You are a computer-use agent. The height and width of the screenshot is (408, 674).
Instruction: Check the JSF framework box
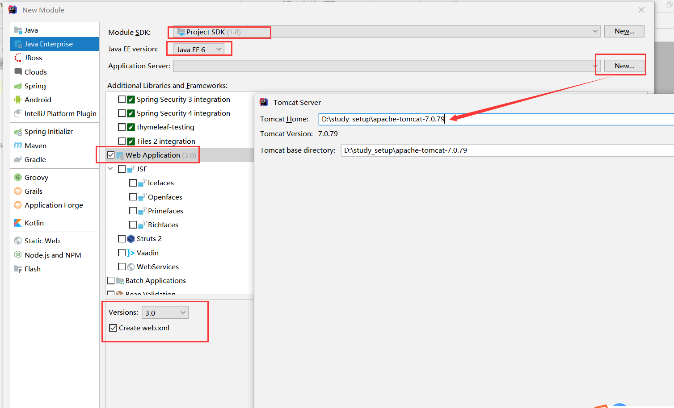pyautogui.click(x=122, y=169)
